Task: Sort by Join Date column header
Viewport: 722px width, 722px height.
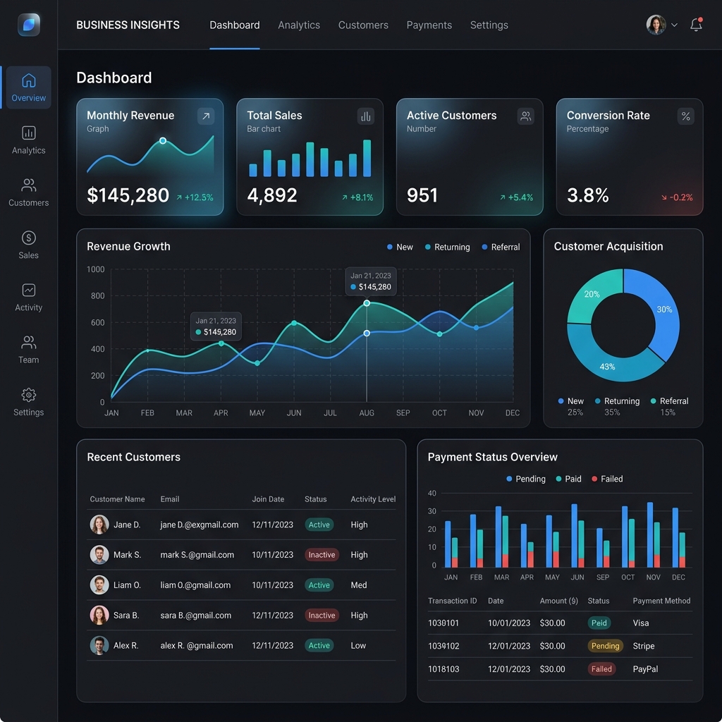Action: [268, 499]
